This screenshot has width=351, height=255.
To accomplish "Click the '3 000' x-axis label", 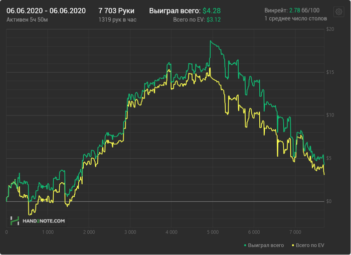I will tap(130, 232).
